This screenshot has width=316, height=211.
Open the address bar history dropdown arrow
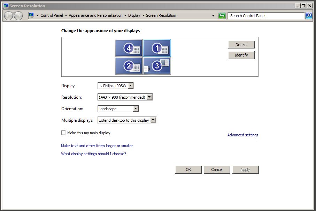(213, 16)
